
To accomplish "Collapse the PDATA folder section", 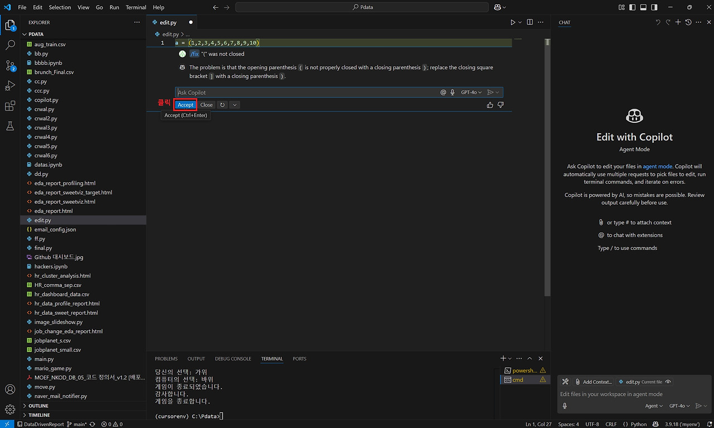I will pyautogui.click(x=36, y=34).
